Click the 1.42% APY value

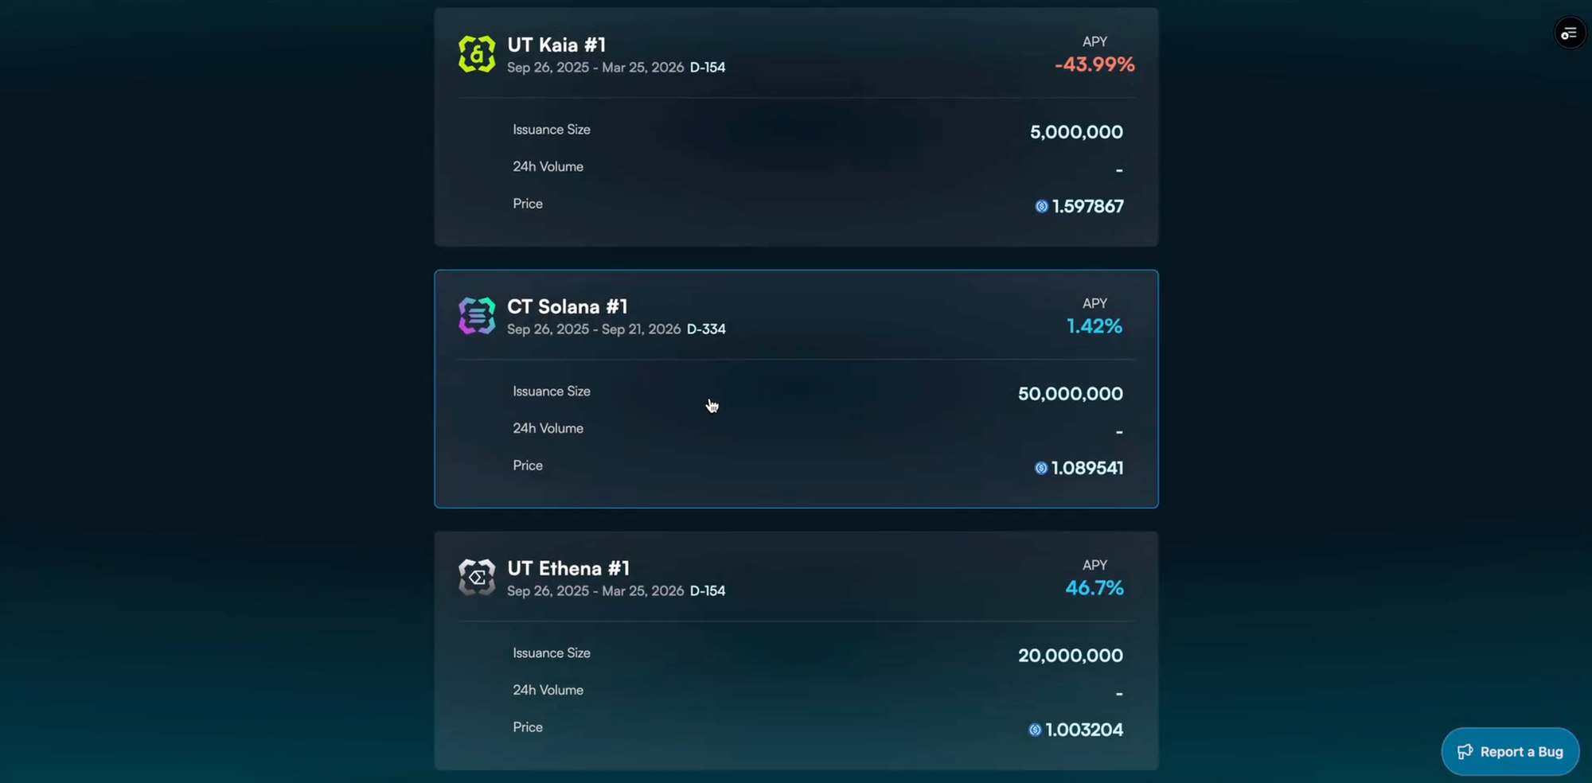1094,326
